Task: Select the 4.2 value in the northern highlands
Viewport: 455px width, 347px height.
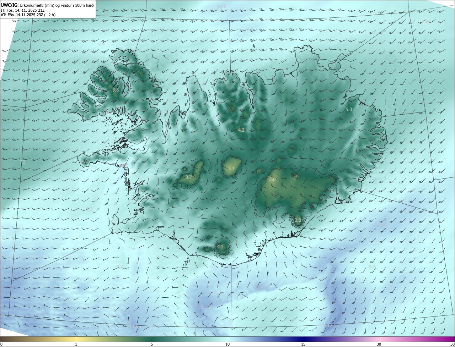Action: click(x=241, y=130)
